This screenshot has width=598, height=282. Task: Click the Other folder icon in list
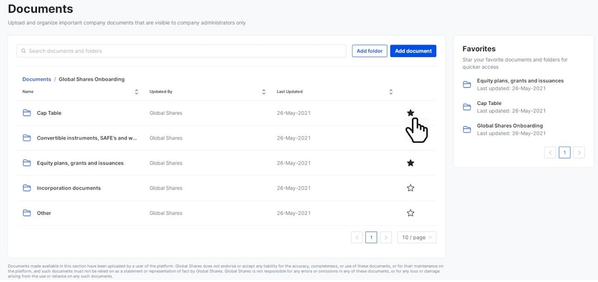coord(27,213)
